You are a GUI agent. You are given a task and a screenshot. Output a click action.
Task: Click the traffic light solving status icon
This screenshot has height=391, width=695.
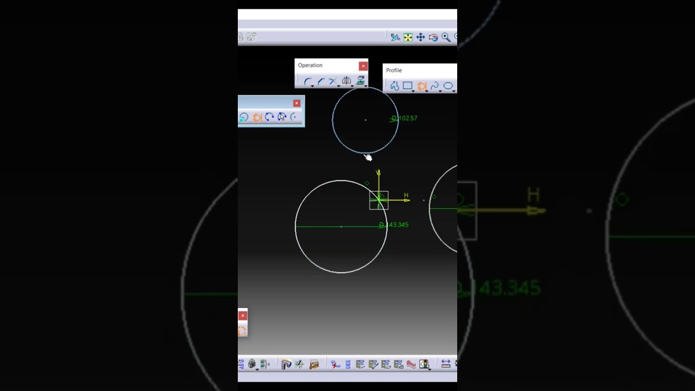pyautogui.click(x=424, y=364)
